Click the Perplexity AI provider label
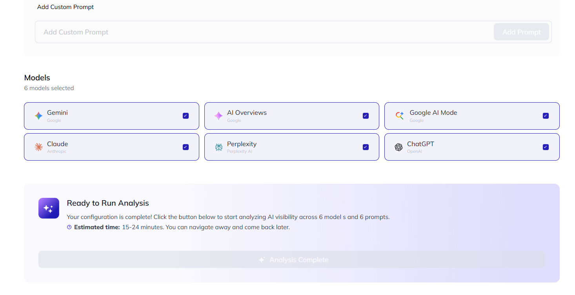 tap(240, 151)
